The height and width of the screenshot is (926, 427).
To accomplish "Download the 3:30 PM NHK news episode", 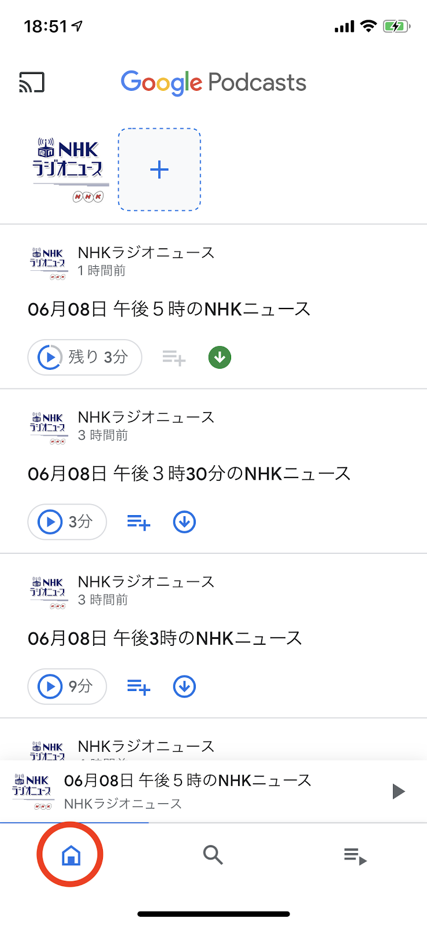I will point(184,522).
